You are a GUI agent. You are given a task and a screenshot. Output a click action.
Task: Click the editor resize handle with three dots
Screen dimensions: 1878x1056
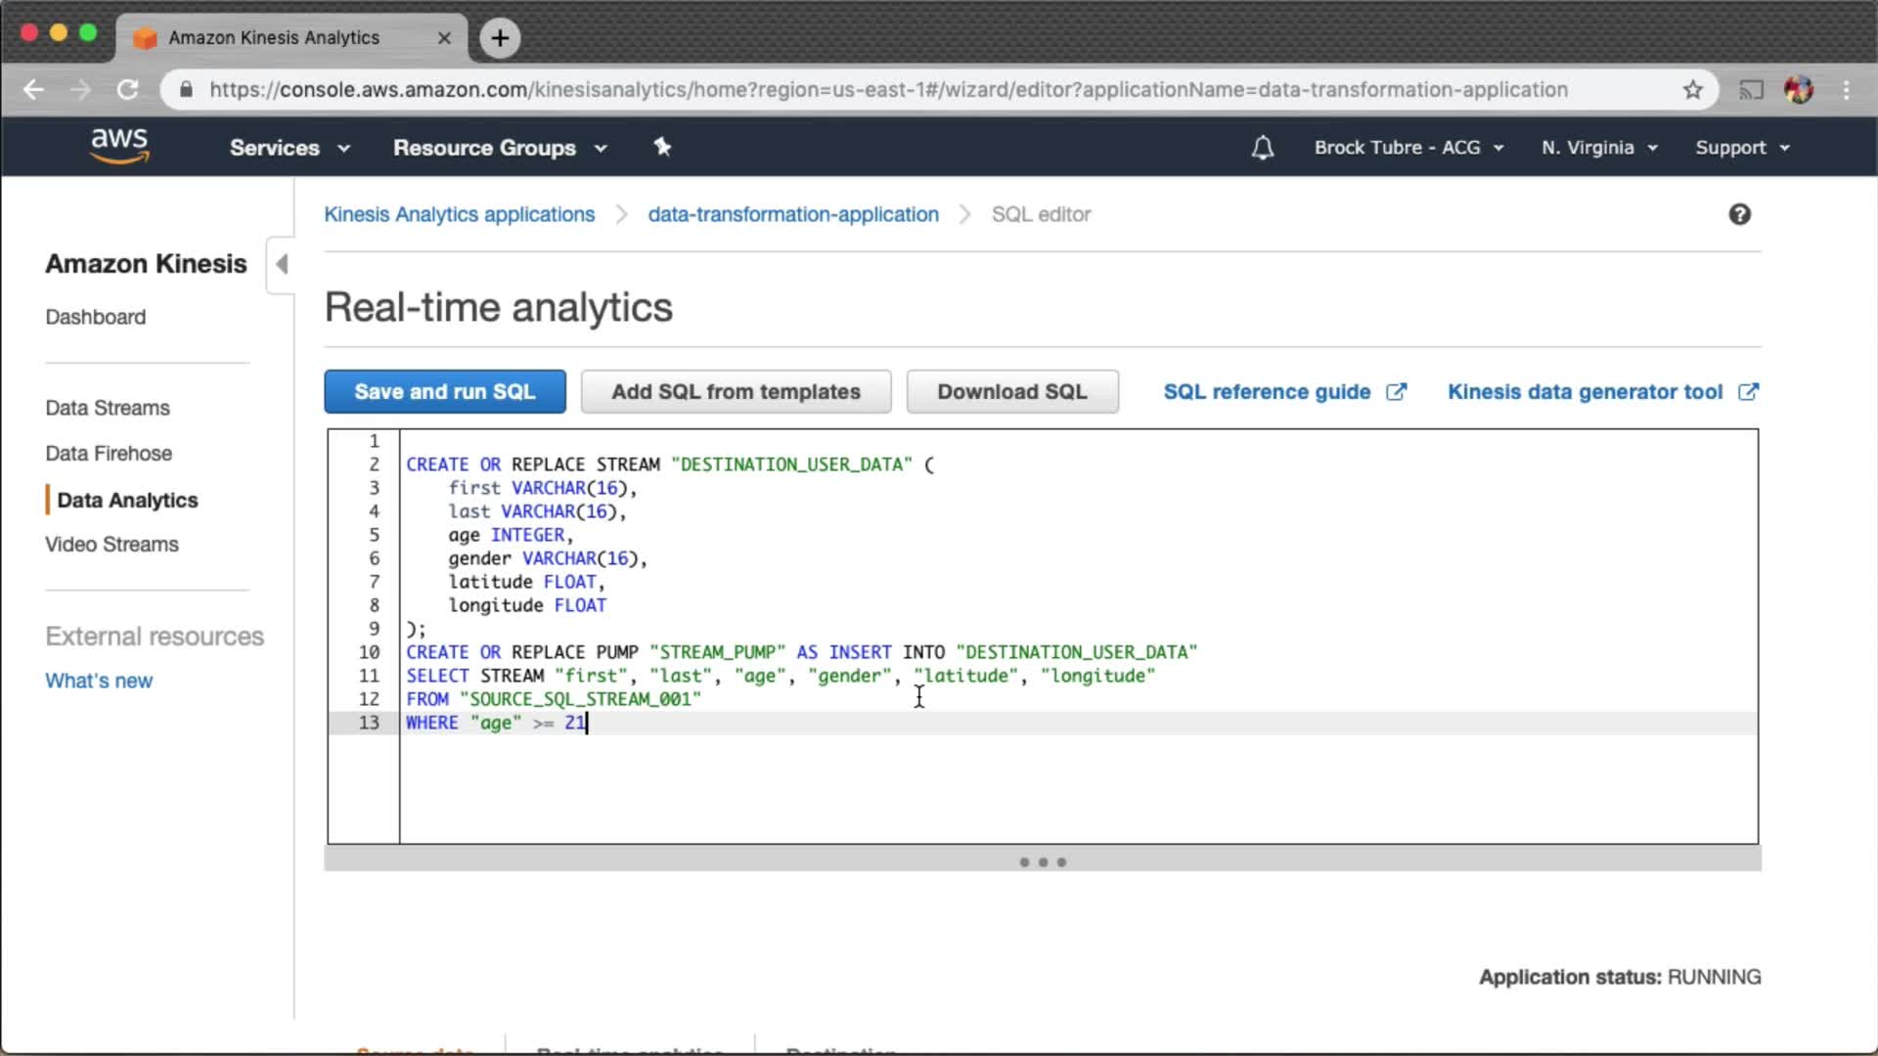click(x=1043, y=862)
